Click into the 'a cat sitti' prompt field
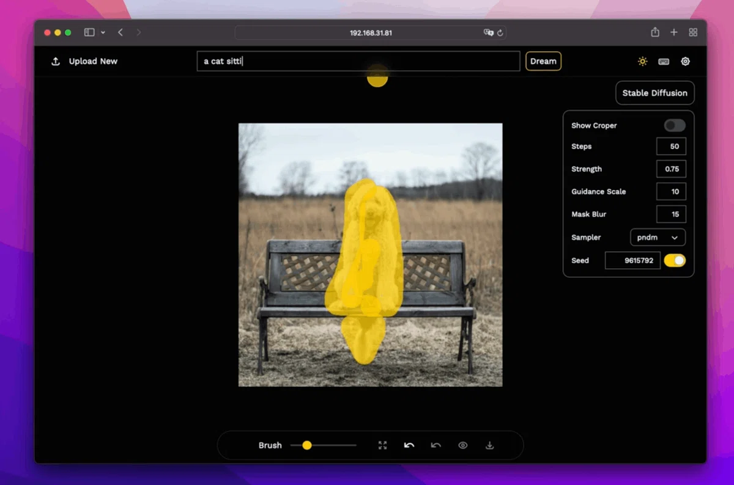This screenshot has height=485, width=734. point(358,61)
